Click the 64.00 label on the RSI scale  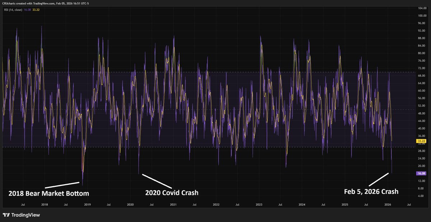422,83
